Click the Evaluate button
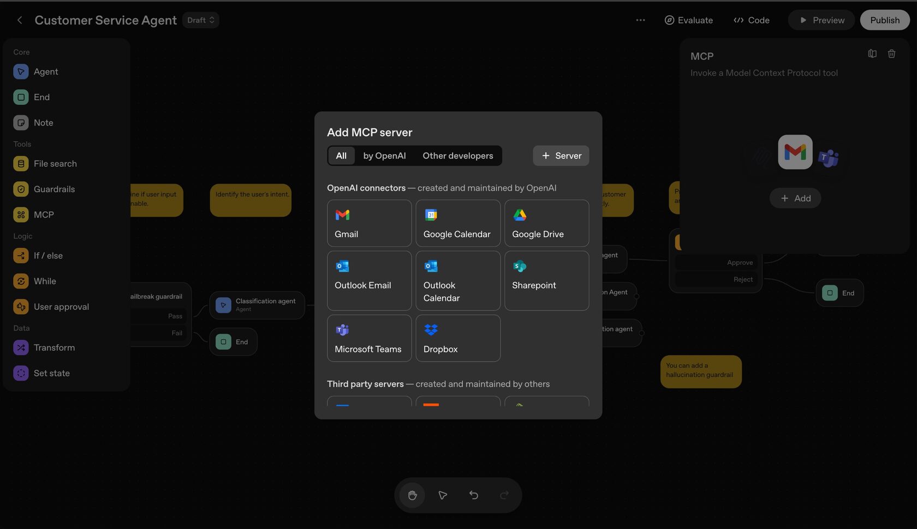This screenshot has width=917, height=529. 689,20
